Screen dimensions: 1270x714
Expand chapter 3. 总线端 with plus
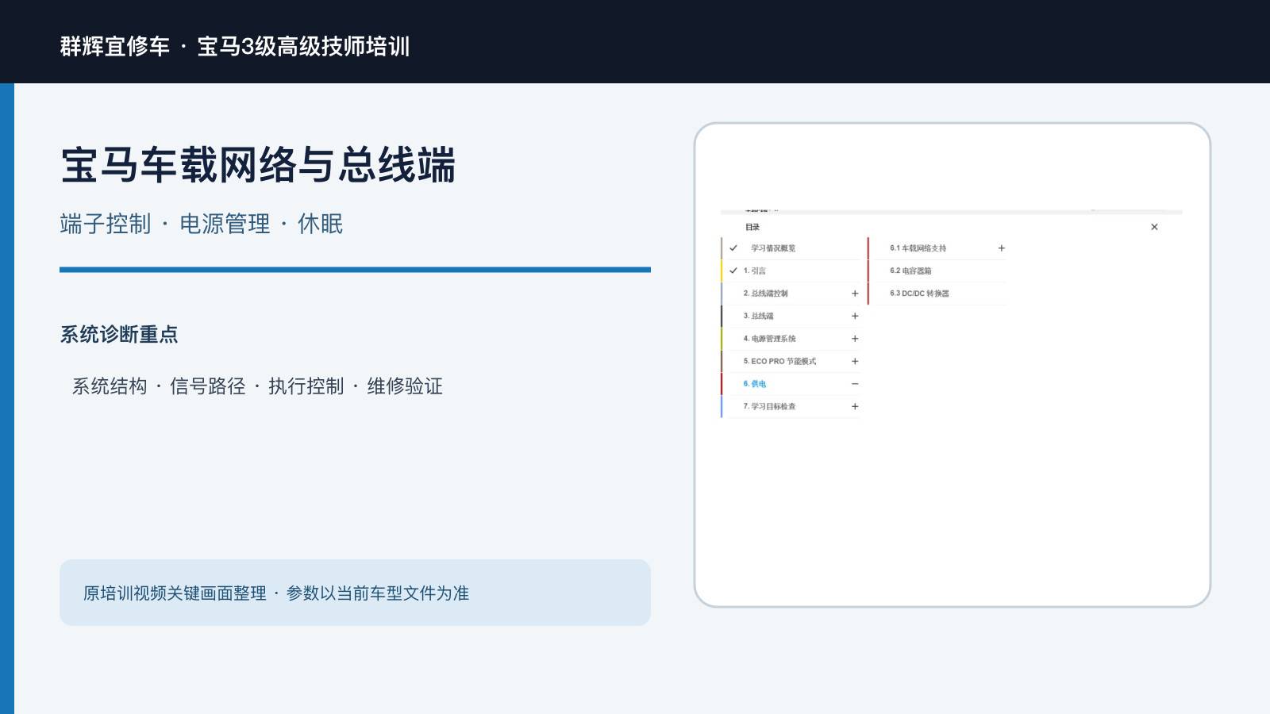click(x=855, y=316)
